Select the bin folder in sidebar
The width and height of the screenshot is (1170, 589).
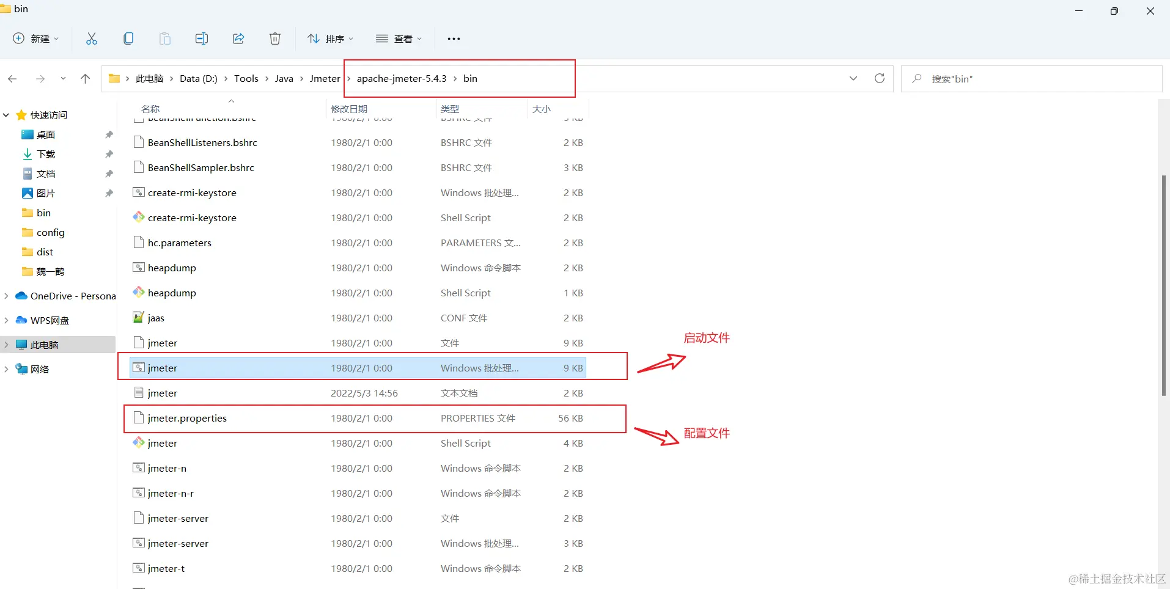[43, 213]
